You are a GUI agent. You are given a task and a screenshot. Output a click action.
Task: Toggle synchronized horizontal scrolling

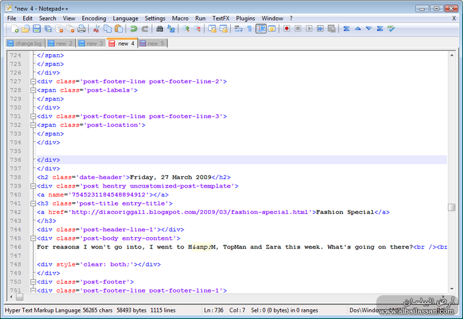224,28
